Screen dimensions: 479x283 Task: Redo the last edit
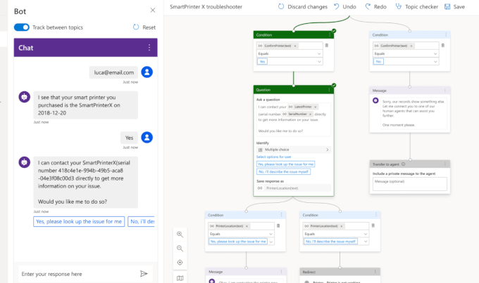375,7
